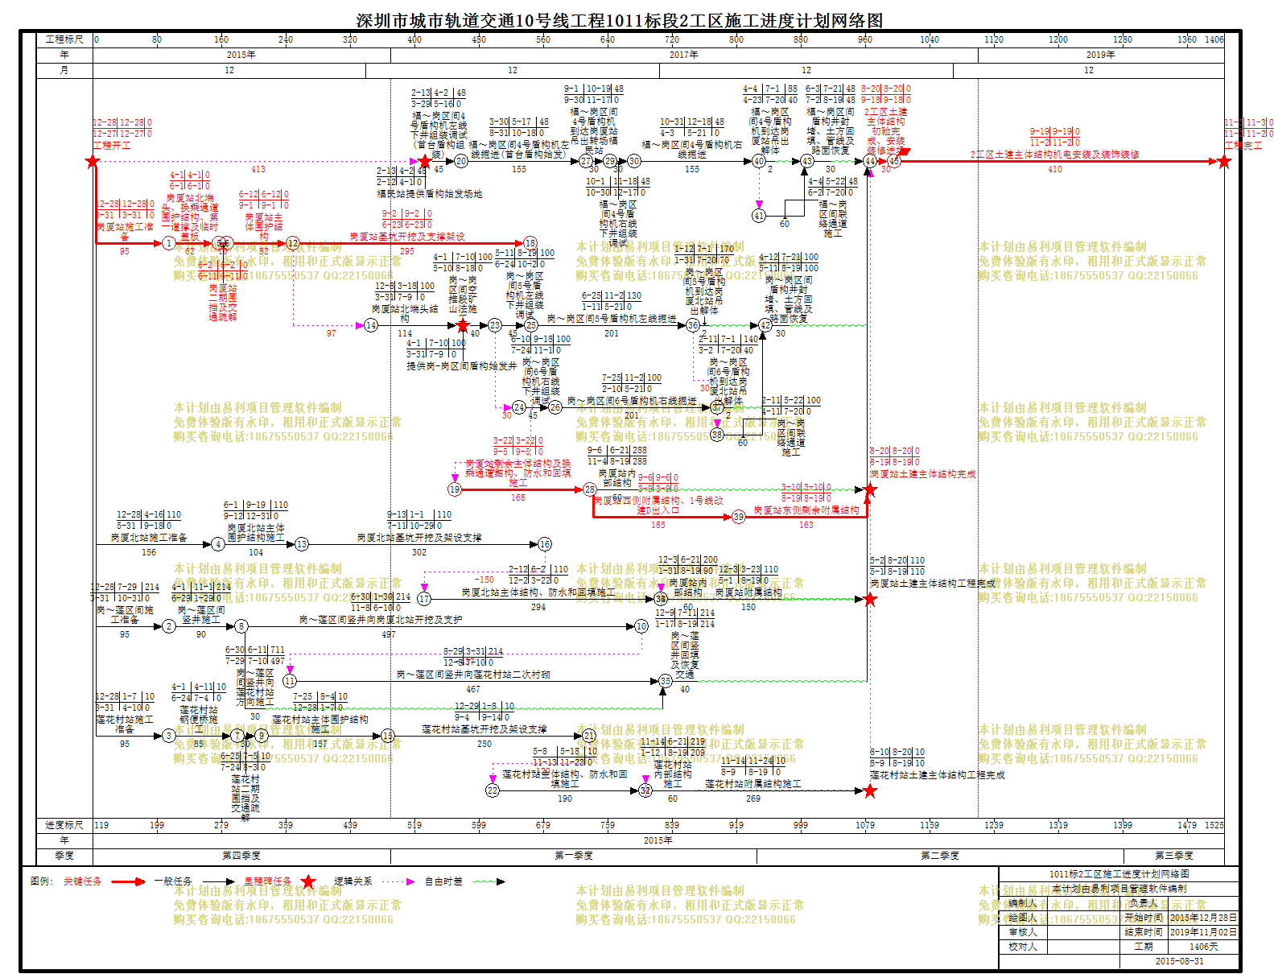Screen dimensions: 1274x974
Task: Select node circle 41
Action: click(x=759, y=216)
